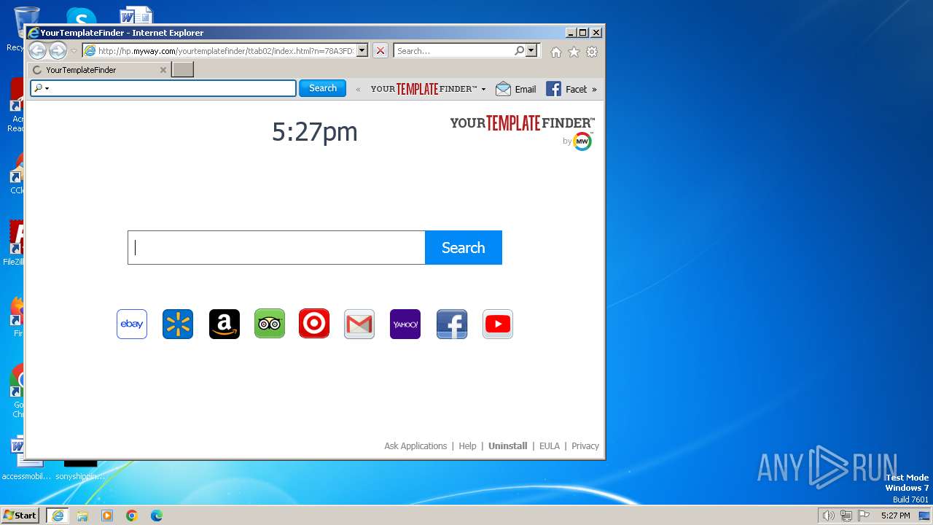
Task: Click the taskbar clock 5:27 PM
Action: pos(895,516)
